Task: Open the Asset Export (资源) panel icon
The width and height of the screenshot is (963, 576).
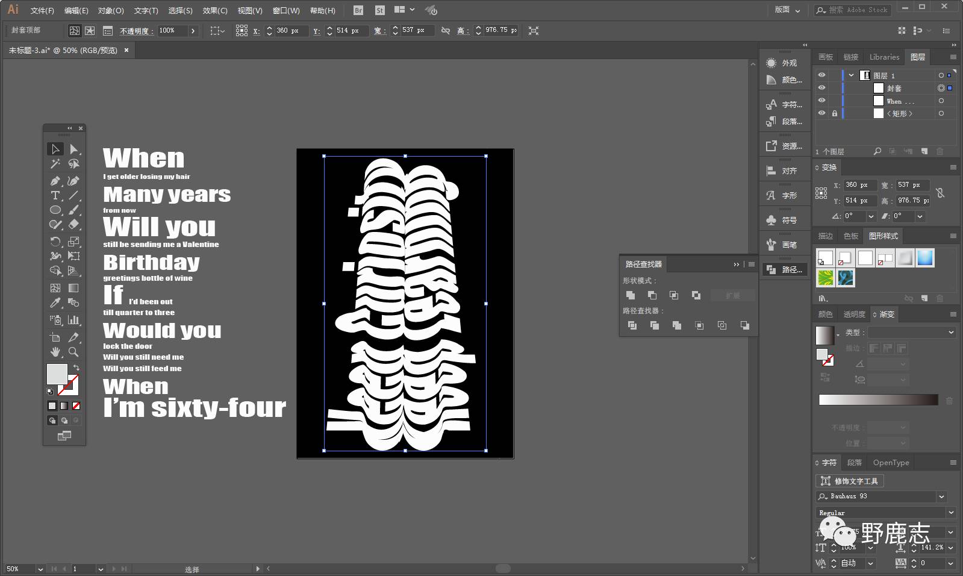Action: 771,146
